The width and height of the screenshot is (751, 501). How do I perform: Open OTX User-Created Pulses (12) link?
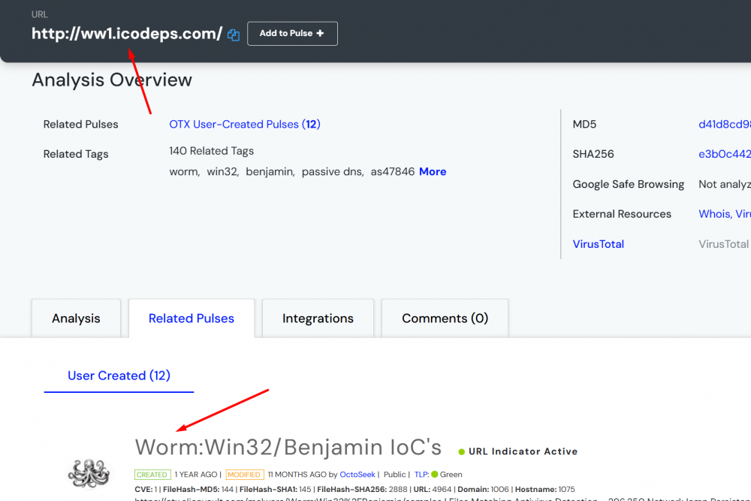tap(245, 124)
